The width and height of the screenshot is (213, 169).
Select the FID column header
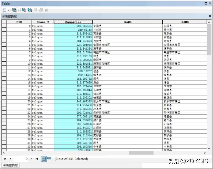pyautogui.click(x=19, y=22)
